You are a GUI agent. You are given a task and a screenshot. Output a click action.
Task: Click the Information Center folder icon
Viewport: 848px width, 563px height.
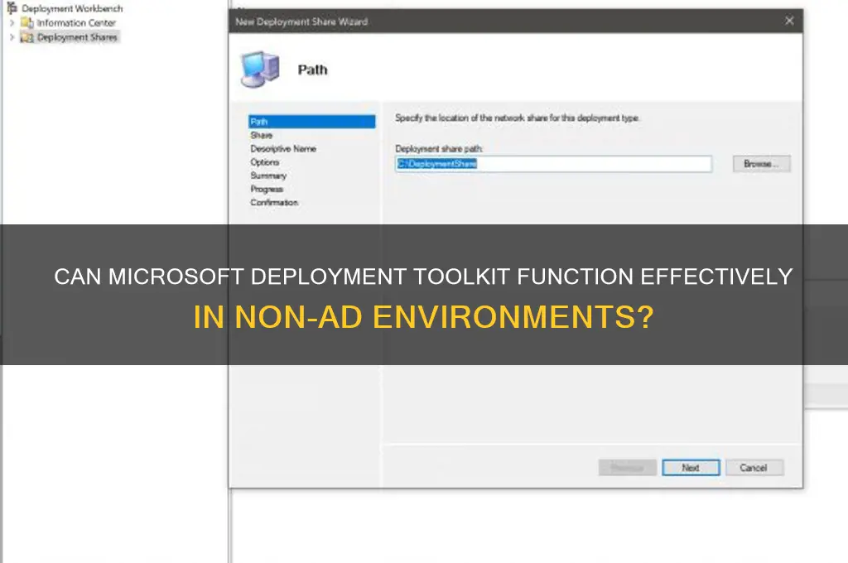[27, 22]
